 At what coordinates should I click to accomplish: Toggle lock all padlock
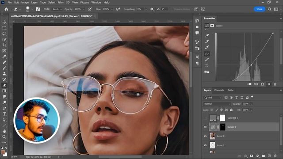[231, 110]
